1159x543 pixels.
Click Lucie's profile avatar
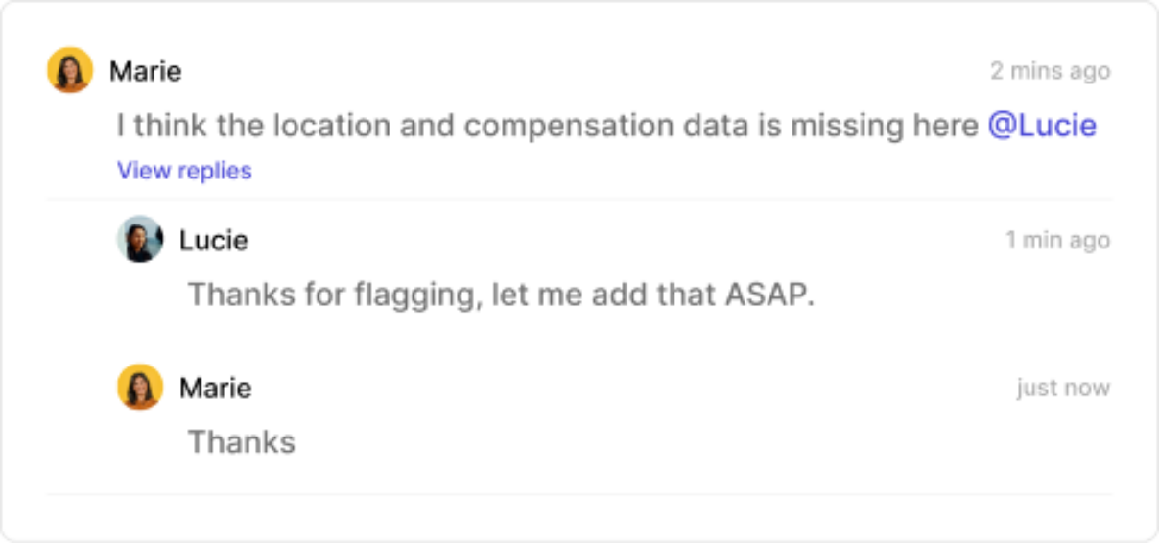tap(140, 239)
